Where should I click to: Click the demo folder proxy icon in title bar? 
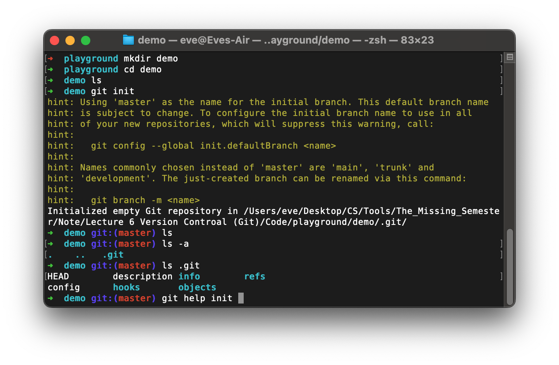click(x=128, y=40)
